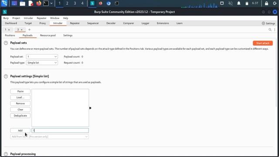Focus the new payload item text field
Screen dimensions: 279x157
(x=60, y=130)
